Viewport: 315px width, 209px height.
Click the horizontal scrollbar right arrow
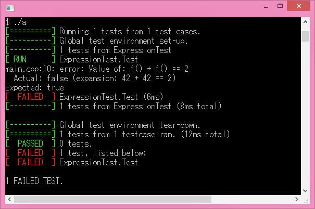[297, 199]
